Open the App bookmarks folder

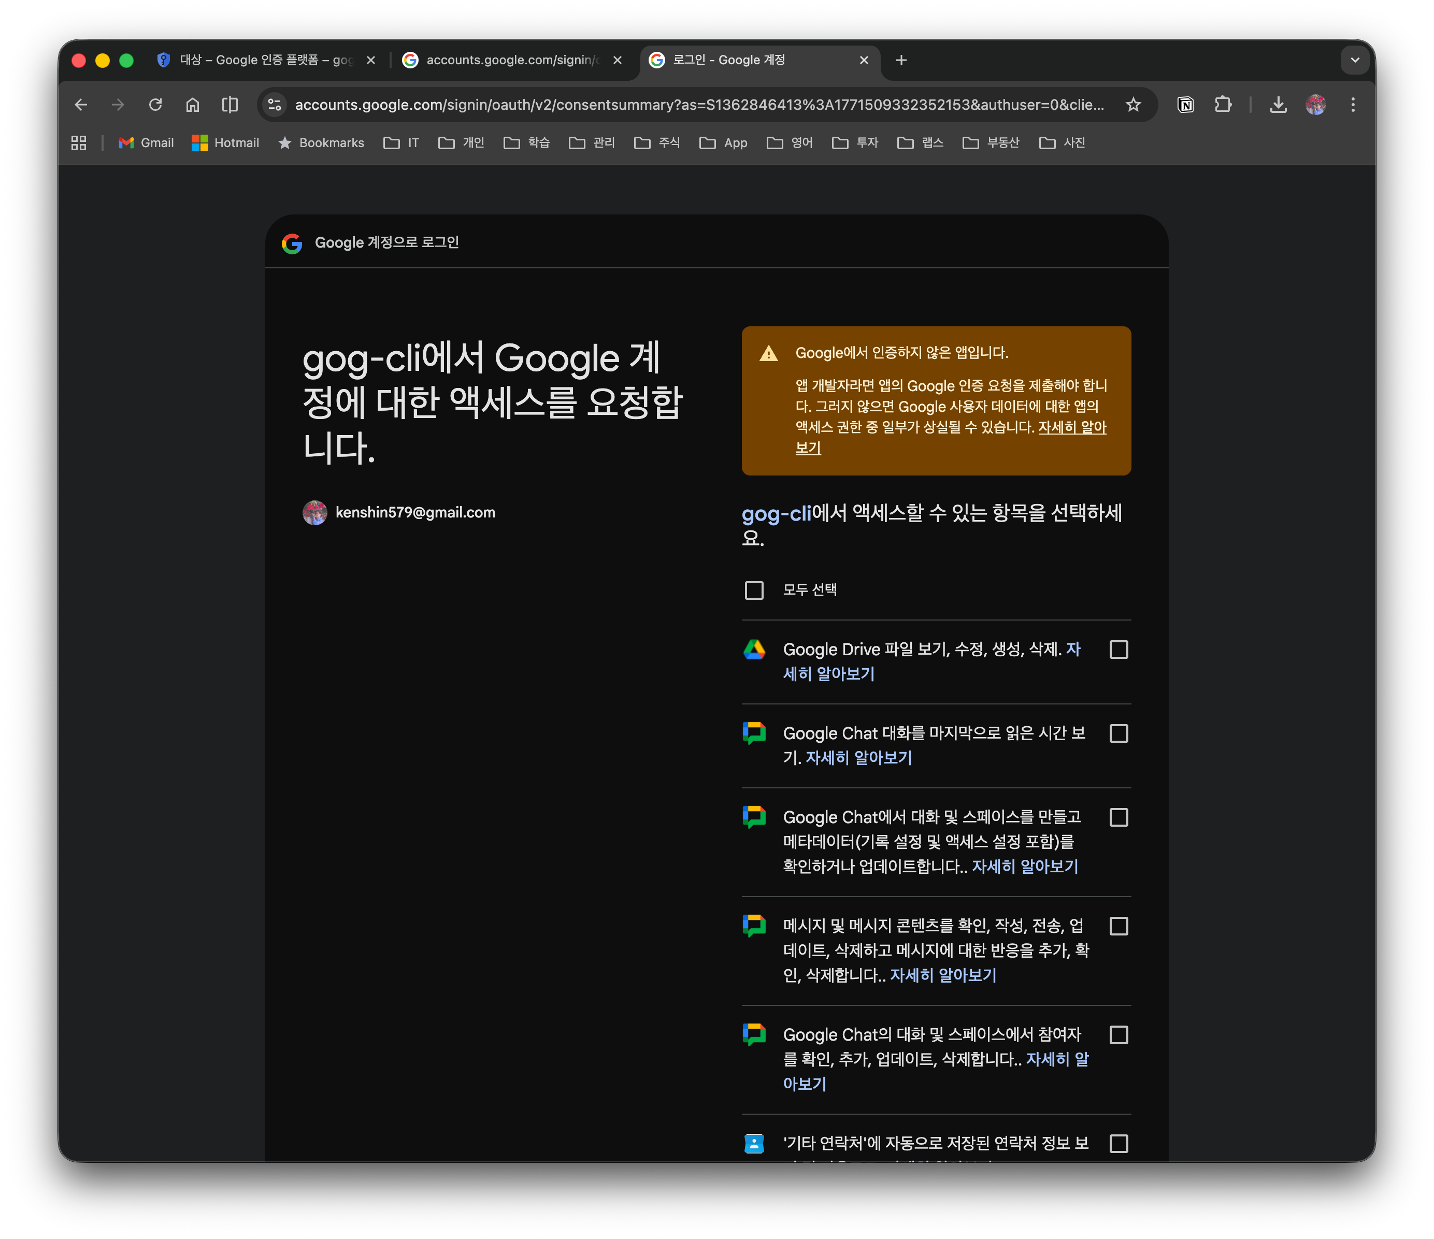[x=723, y=142]
